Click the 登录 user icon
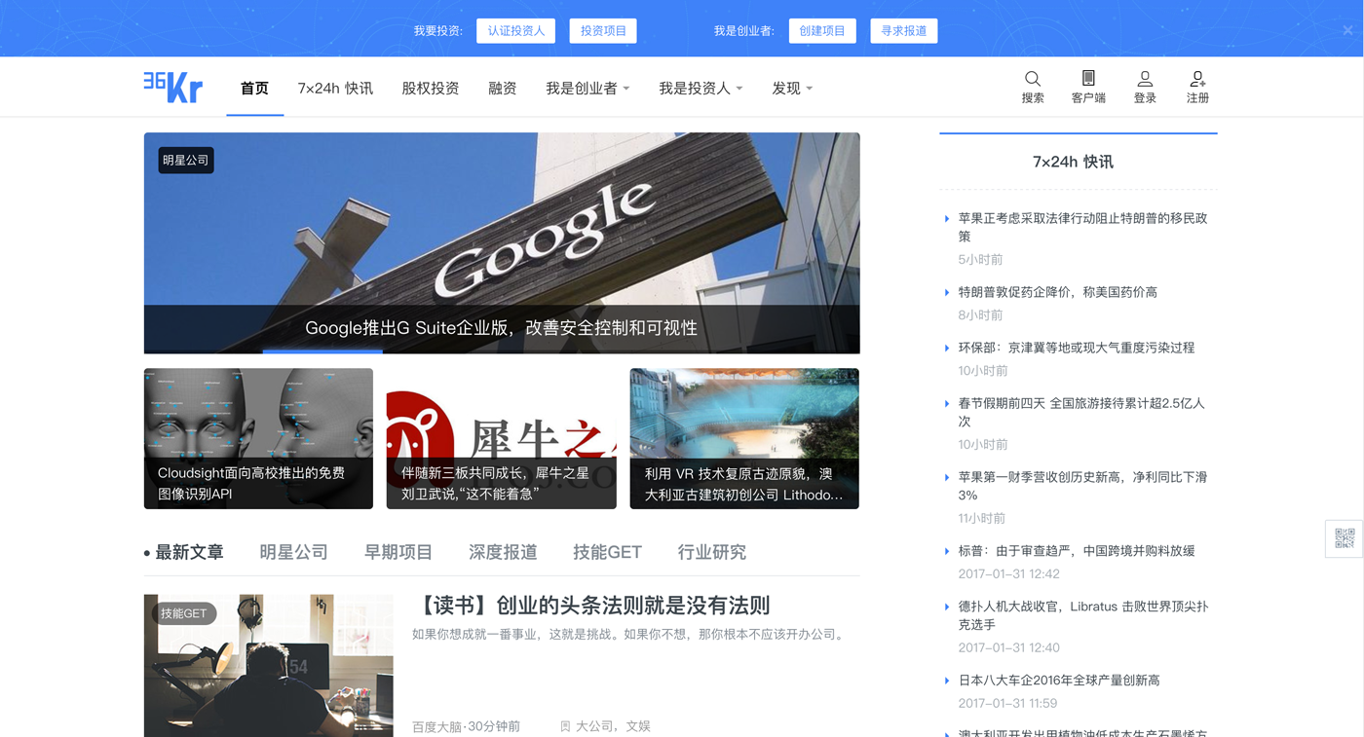The image size is (1364, 737). (x=1145, y=78)
